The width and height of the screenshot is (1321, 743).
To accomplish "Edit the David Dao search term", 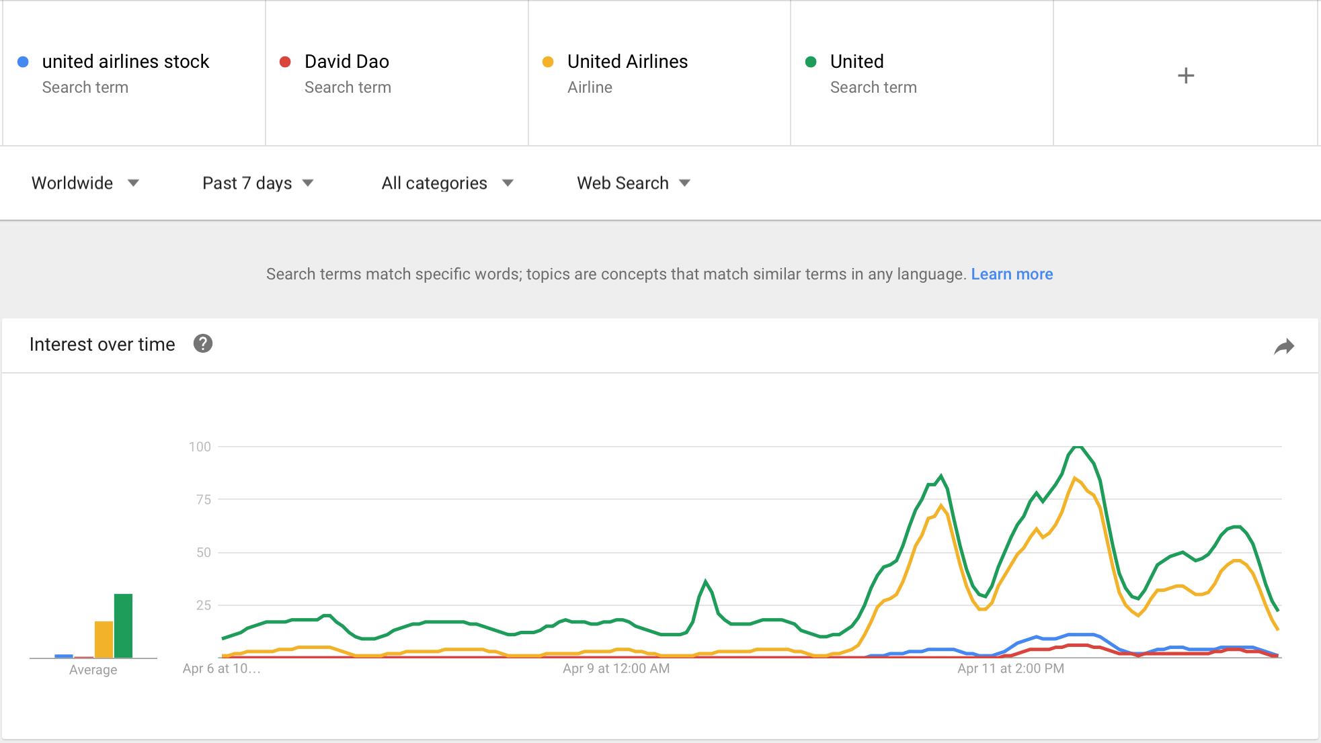I will [397, 73].
